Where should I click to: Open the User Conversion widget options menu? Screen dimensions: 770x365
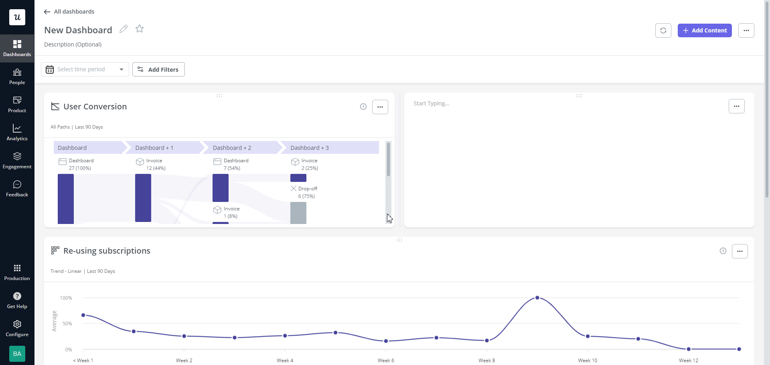click(x=380, y=107)
